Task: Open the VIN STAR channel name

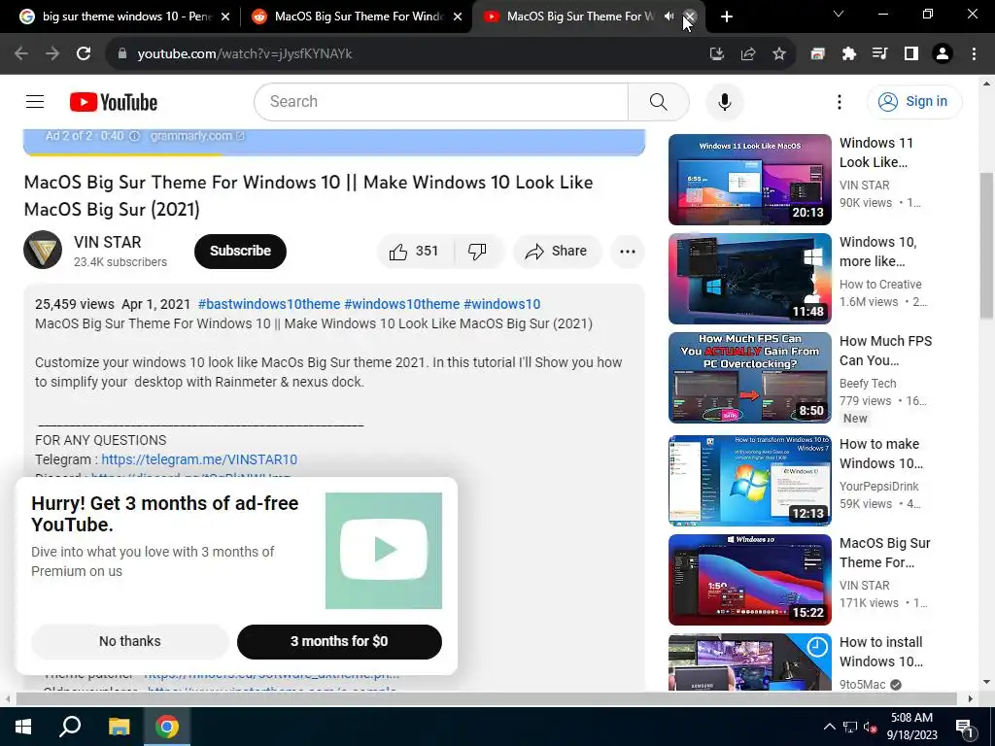Action: [x=107, y=242]
